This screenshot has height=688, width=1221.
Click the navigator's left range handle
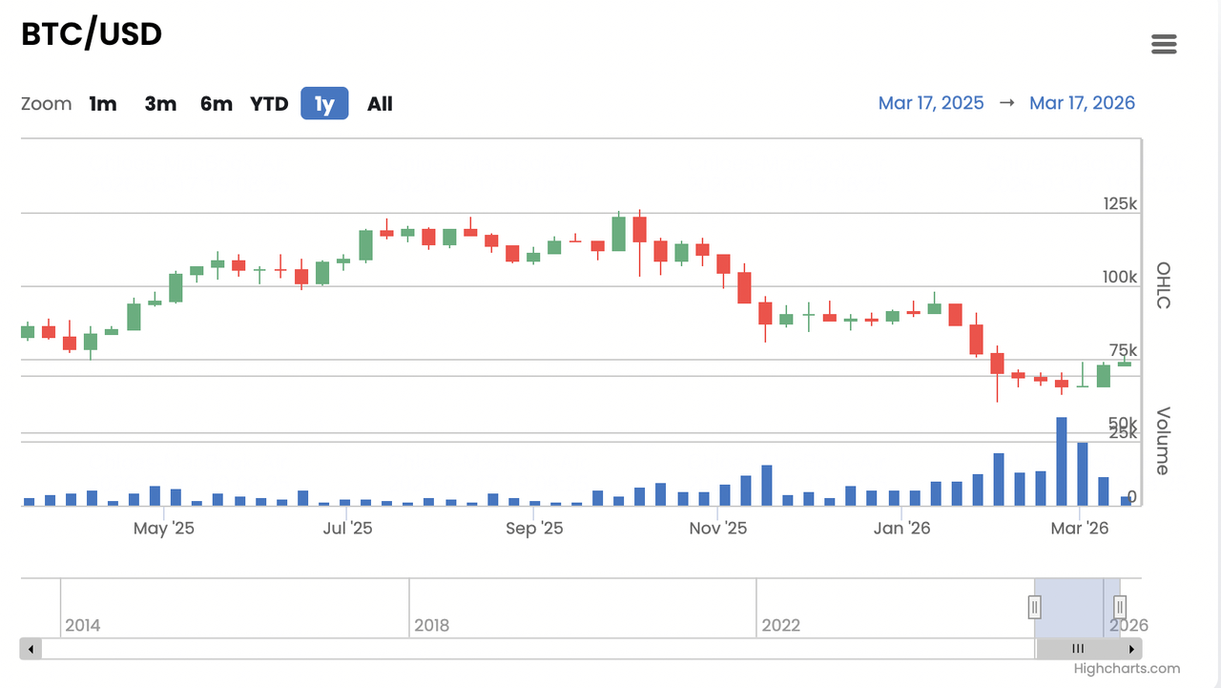coord(1035,606)
